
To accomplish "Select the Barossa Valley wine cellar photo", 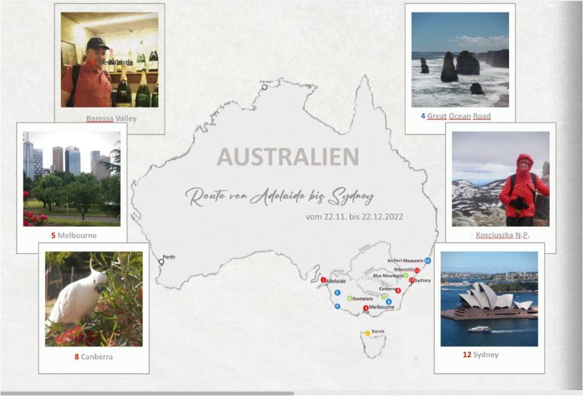I will pos(109,60).
